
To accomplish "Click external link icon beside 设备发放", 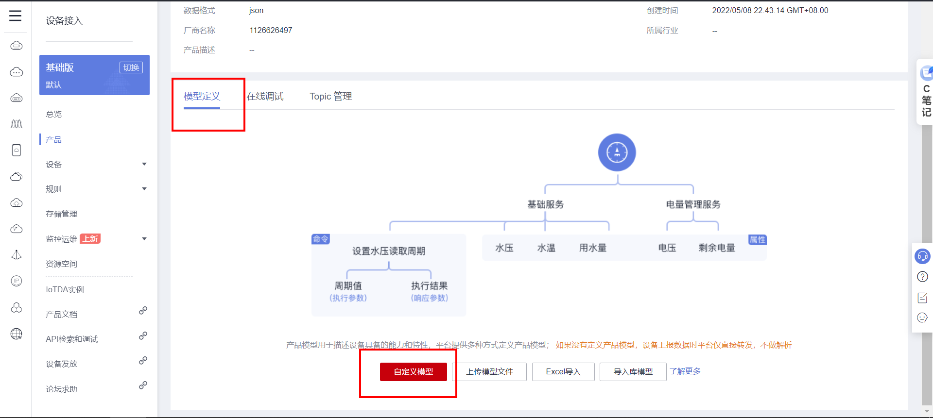I will click(143, 360).
